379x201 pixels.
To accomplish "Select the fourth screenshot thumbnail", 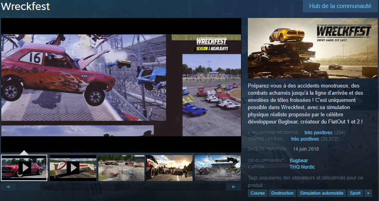I will click(169, 167).
